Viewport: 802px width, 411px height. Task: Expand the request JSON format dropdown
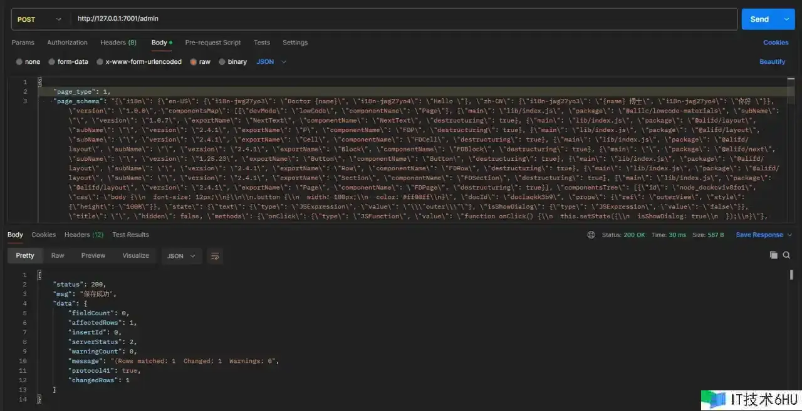tap(271, 62)
